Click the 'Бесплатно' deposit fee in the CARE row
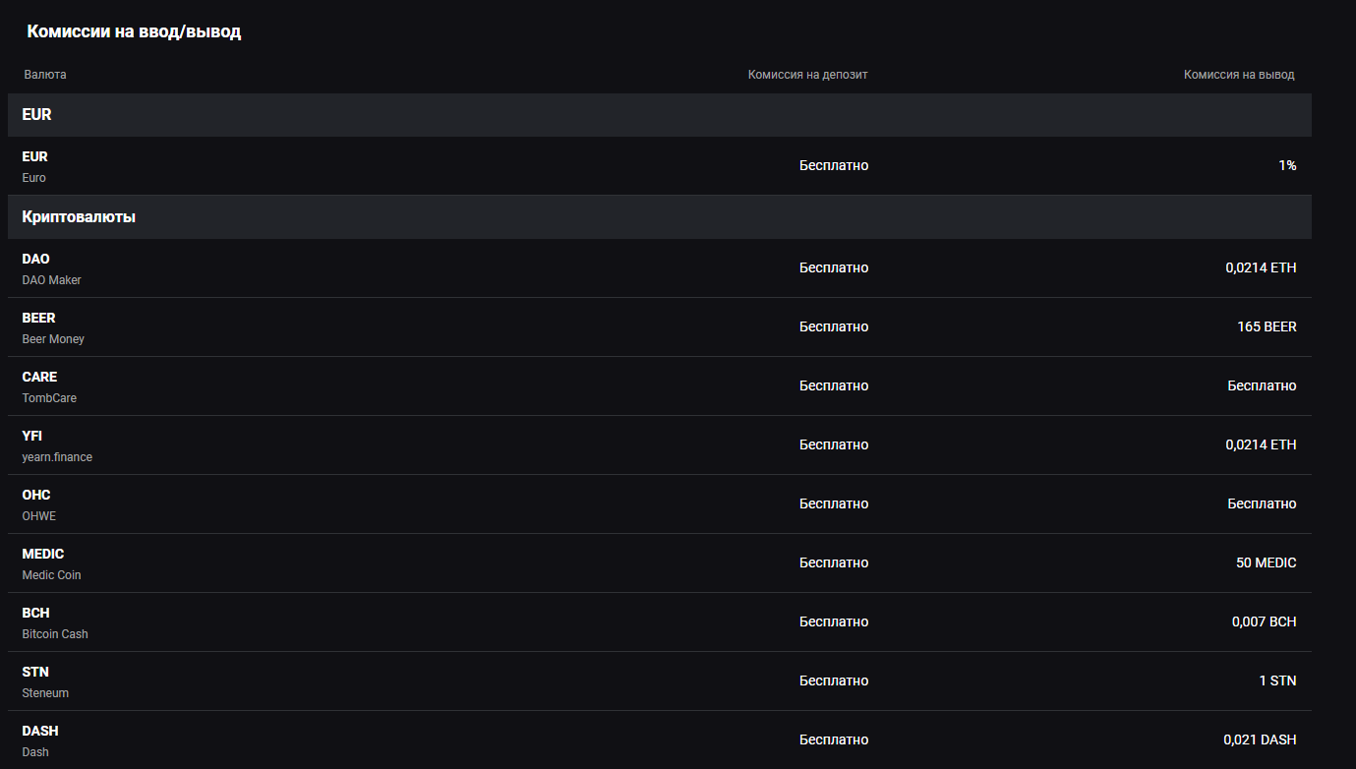Viewport: 1356px width, 769px height. point(834,385)
